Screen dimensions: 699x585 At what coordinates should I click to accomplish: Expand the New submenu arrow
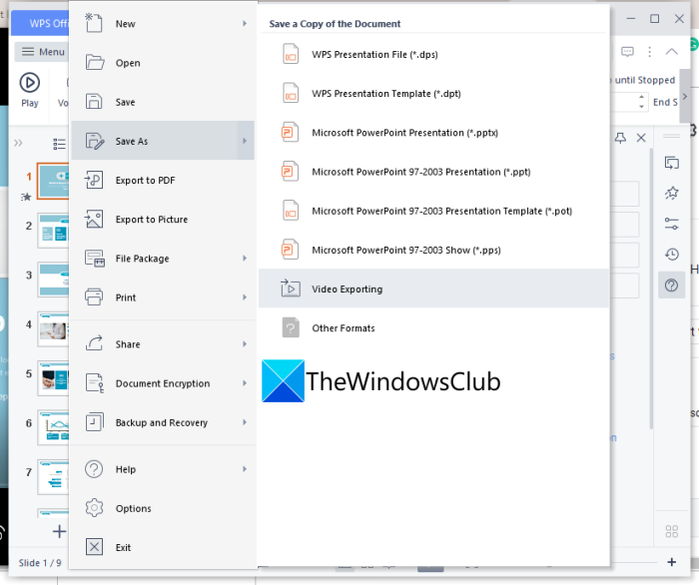pos(245,23)
